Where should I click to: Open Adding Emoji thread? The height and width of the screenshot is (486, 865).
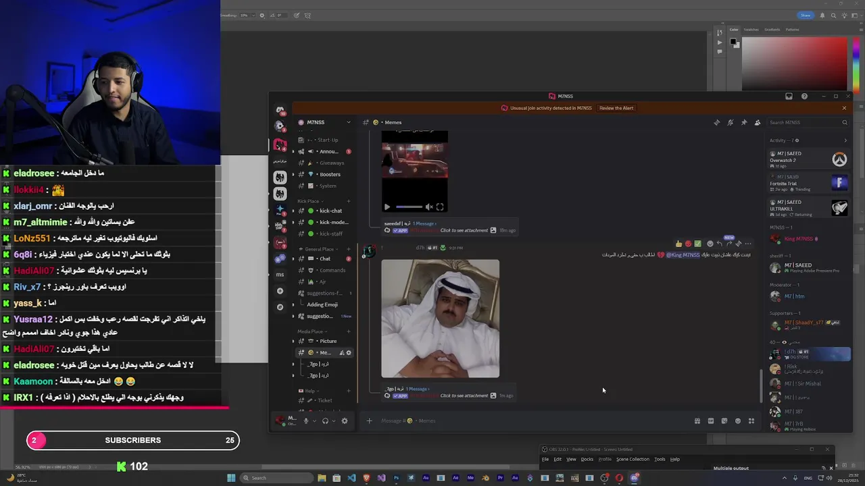[322, 304]
